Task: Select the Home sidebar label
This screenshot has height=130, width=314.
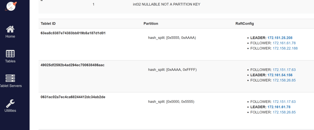Action: pos(10,36)
